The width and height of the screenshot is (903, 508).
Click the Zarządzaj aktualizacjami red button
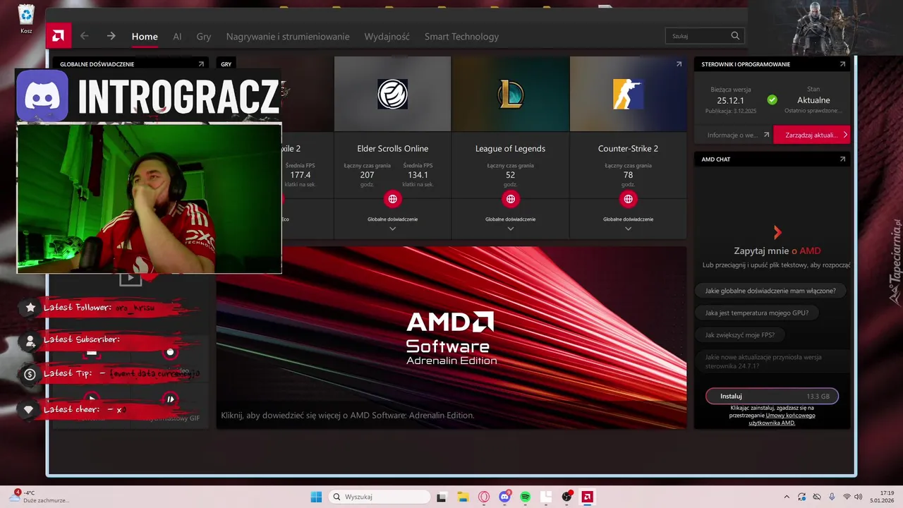tap(811, 135)
